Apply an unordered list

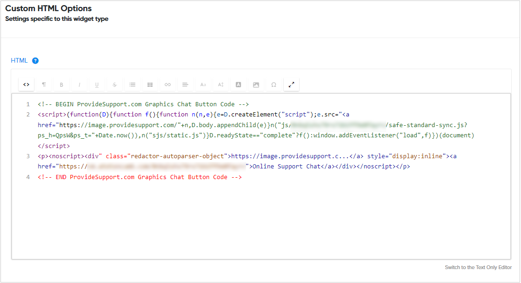coord(132,84)
